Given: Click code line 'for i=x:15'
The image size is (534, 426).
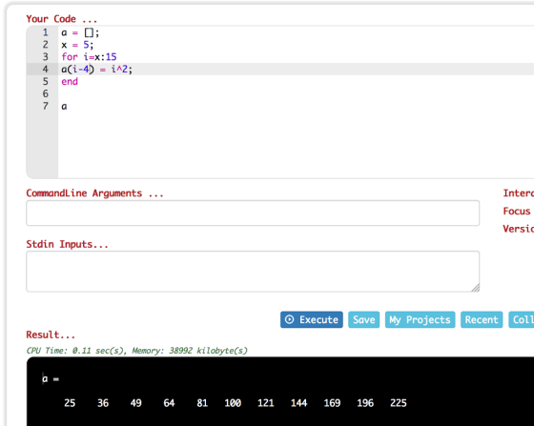Looking at the screenshot, I should point(89,57).
